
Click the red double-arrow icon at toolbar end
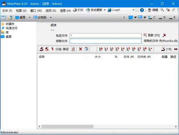coord(176,49)
